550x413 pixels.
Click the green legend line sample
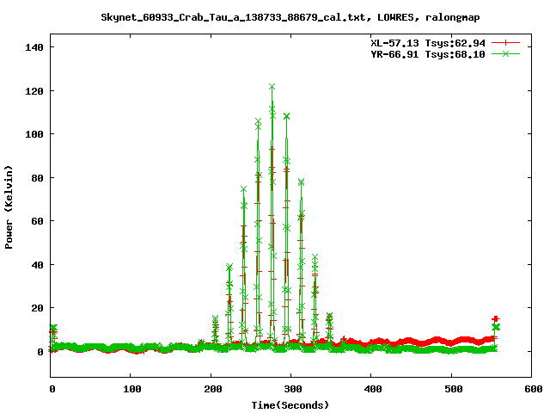(x=505, y=53)
